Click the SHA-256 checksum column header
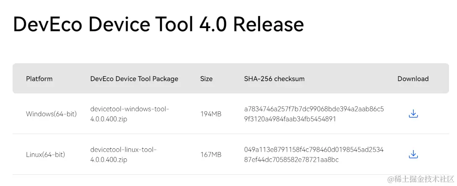Image resolution: width=457 pixels, height=186 pixels. (274, 79)
